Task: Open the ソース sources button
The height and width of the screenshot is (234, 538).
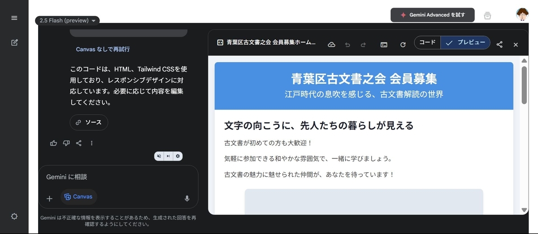Action: [89, 122]
